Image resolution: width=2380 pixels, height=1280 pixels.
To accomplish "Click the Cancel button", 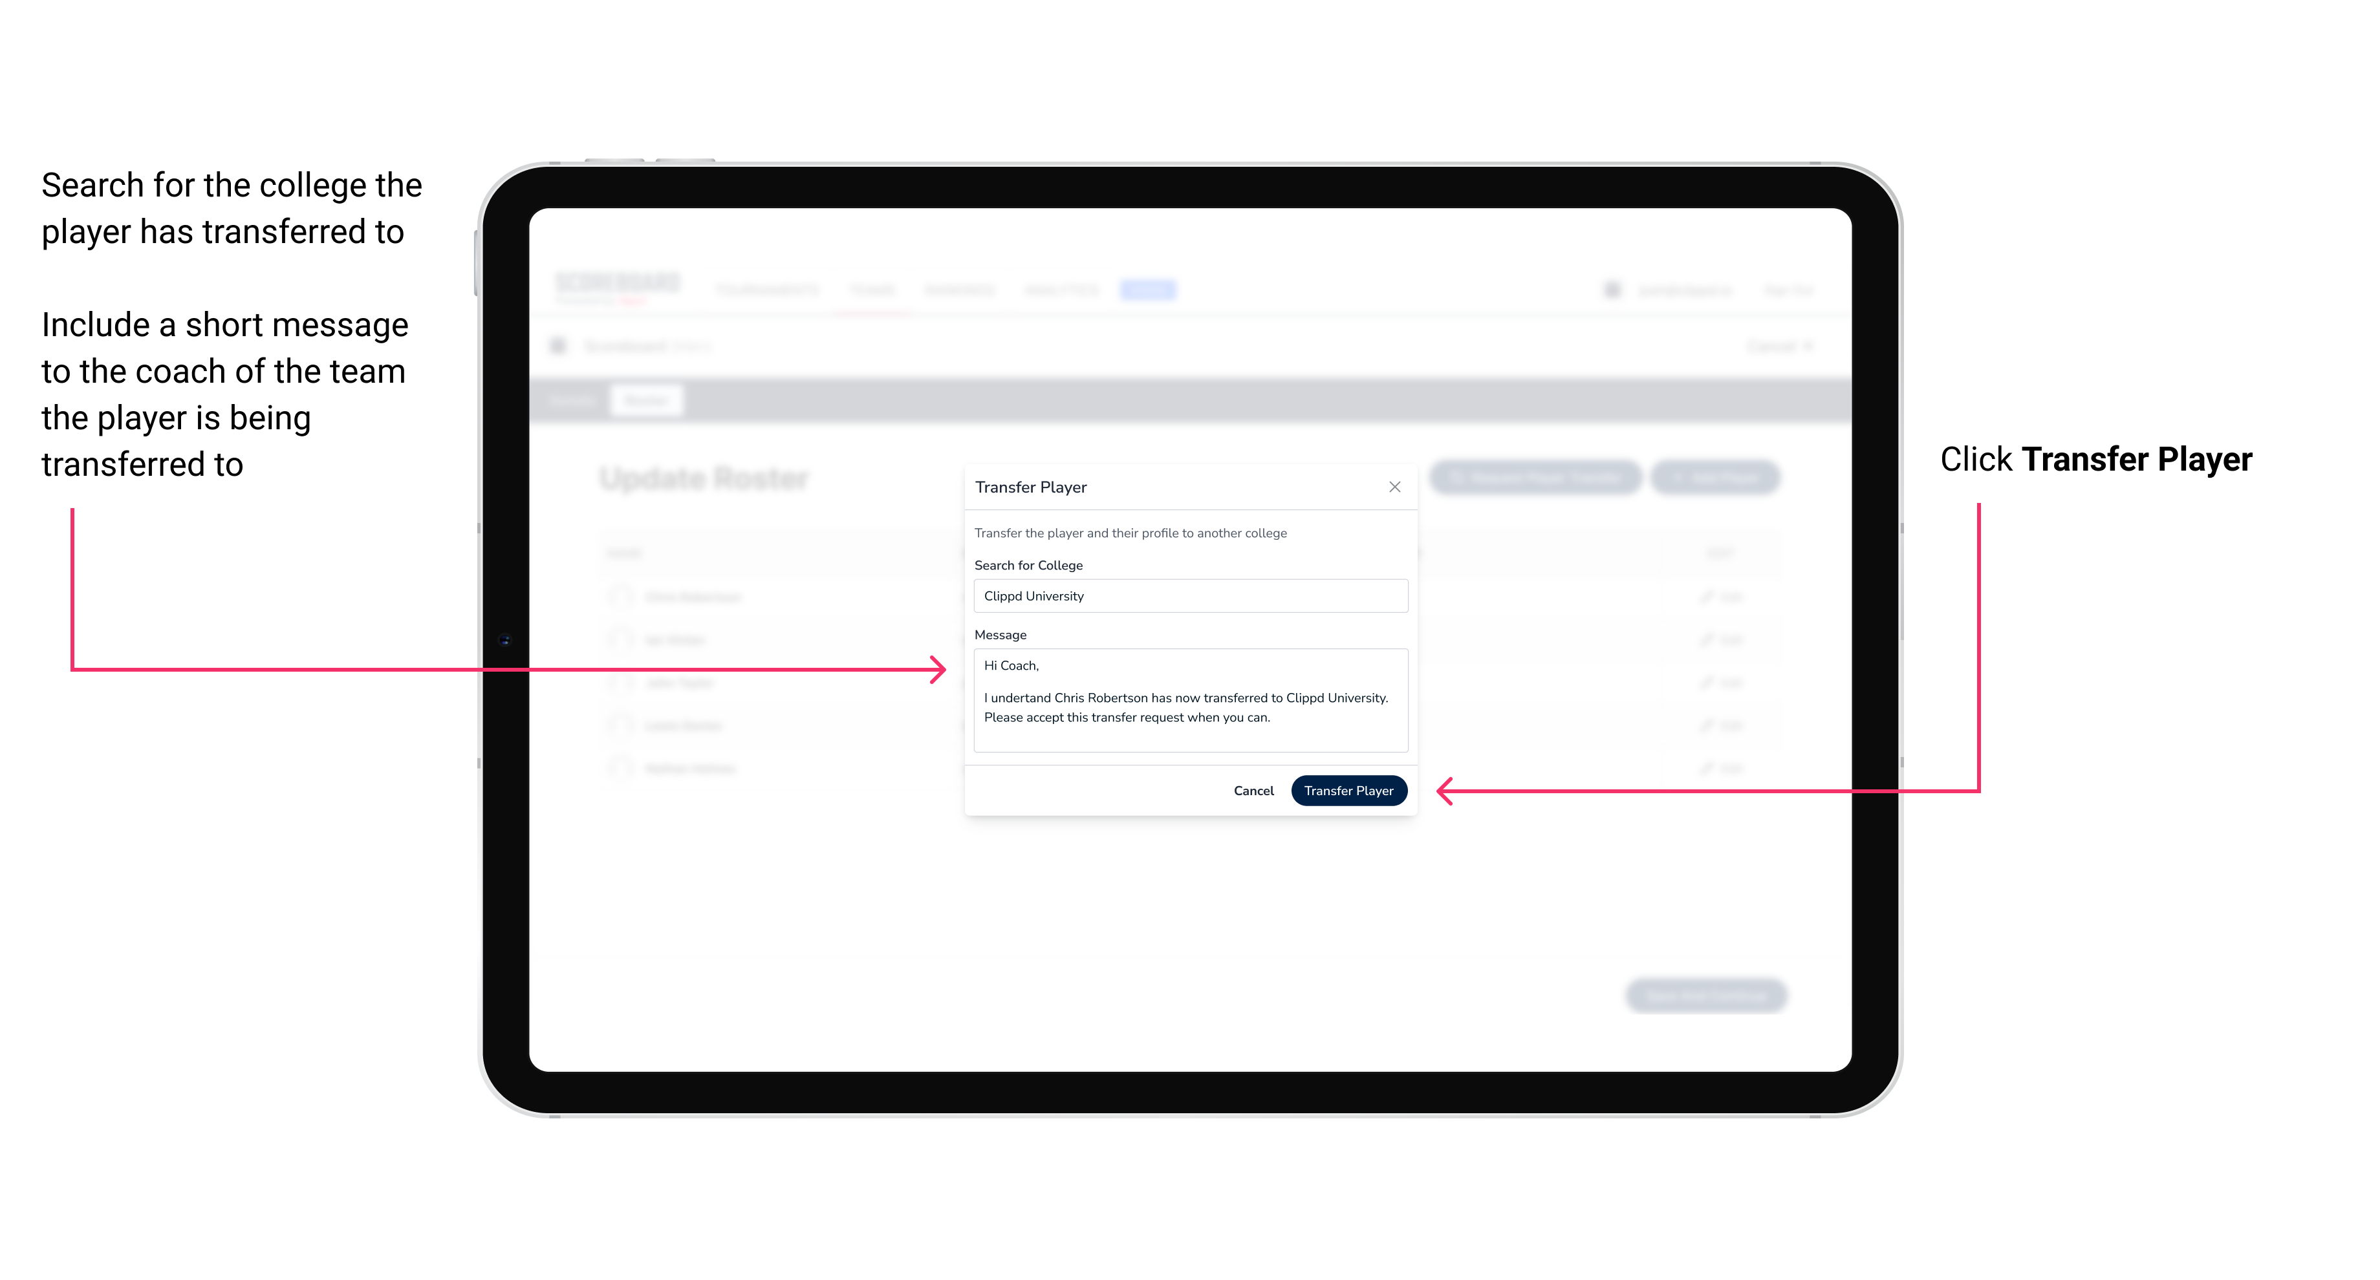I will [x=1255, y=790].
